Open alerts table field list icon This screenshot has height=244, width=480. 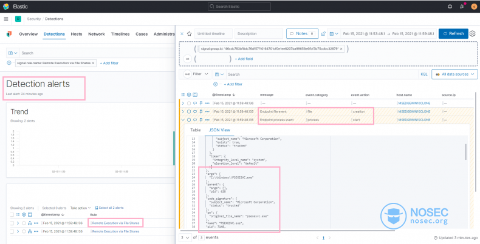pyautogui.click(x=18, y=215)
